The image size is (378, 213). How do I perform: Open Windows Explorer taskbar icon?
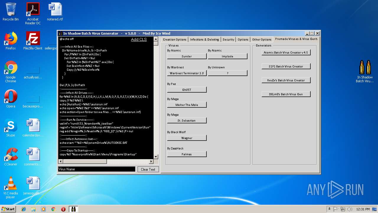point(33,209)
